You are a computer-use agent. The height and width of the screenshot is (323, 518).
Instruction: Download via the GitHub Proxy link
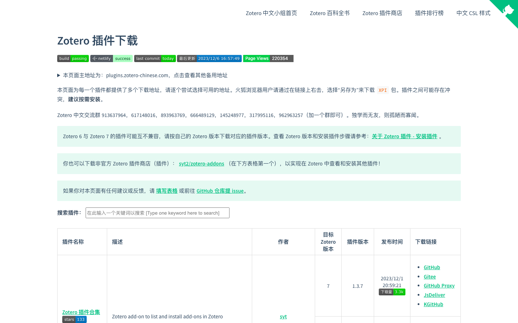pyautogui.click(x=439, y=286)
